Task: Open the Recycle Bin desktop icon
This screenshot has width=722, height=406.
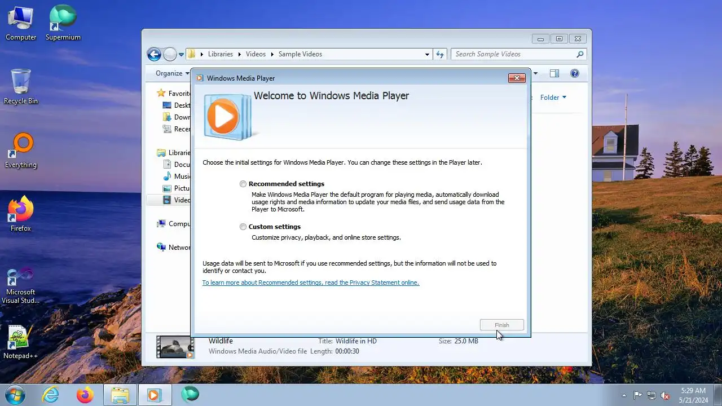Action: (x=21, y=87)
